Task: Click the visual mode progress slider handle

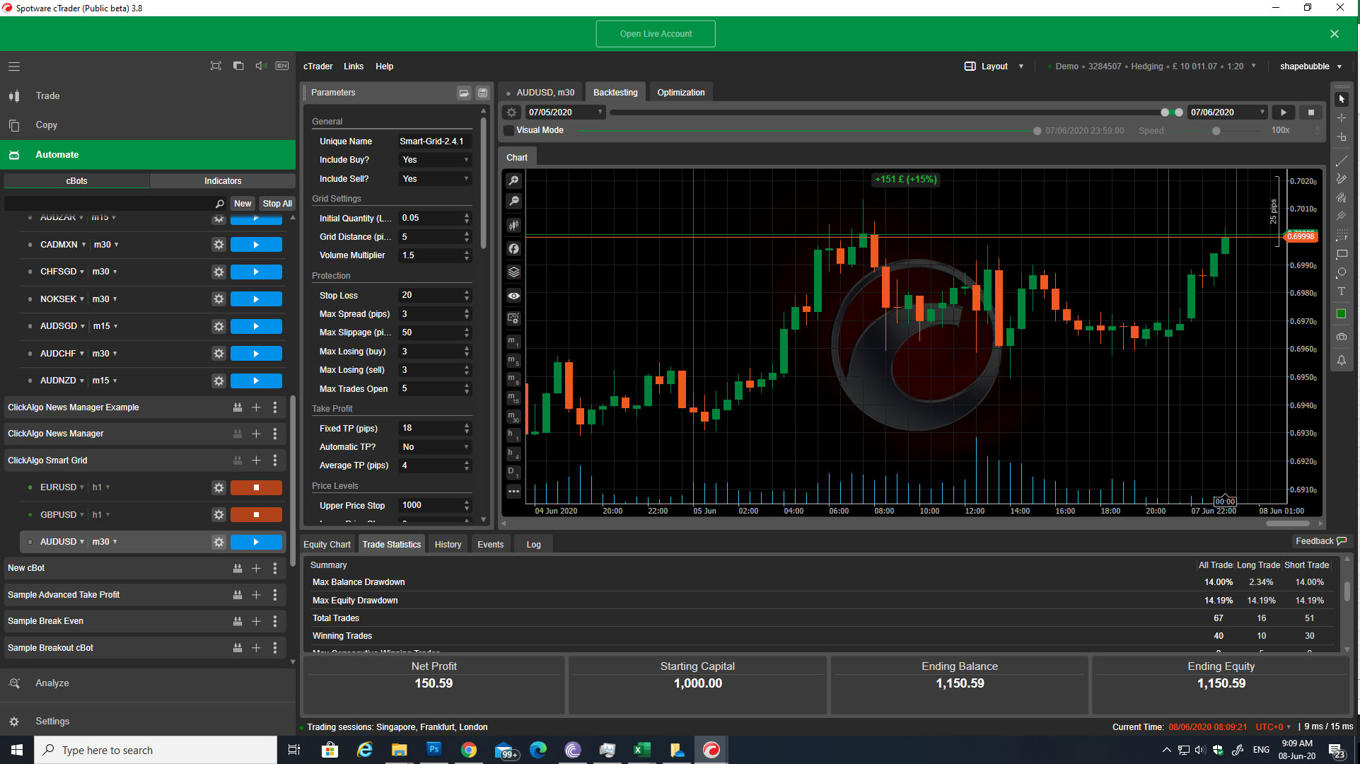Action: pos(1037,131)
